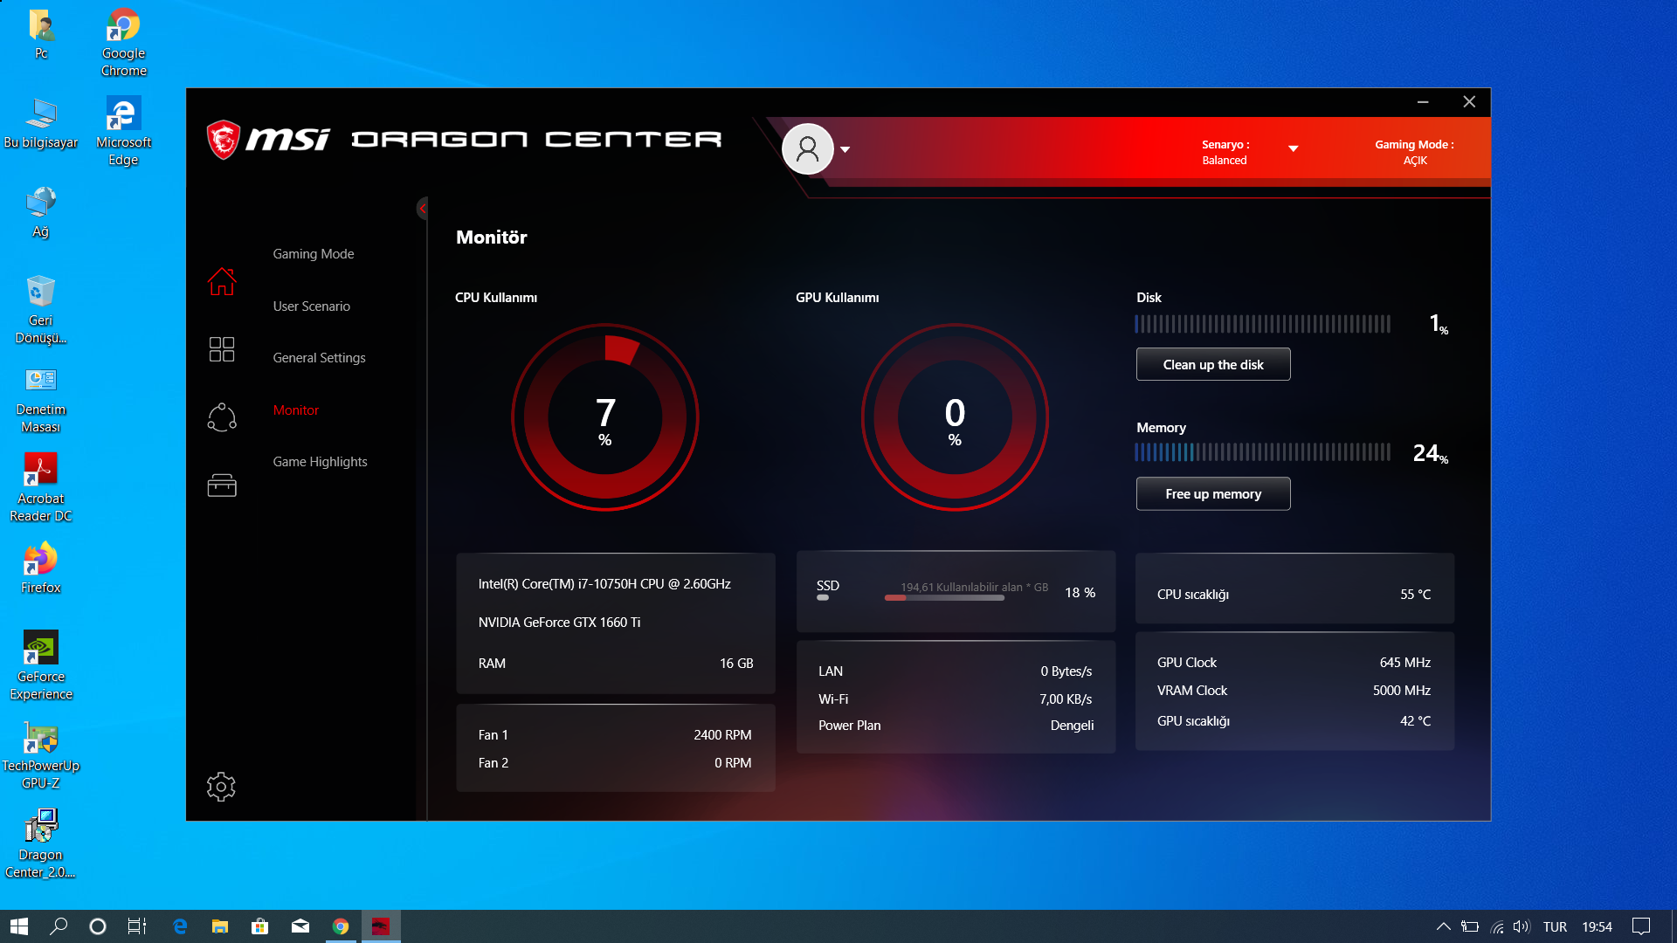1677x943 pixels.
Task: Open Dragon Center installer desktop icon
Action: [x=40, y=827]
